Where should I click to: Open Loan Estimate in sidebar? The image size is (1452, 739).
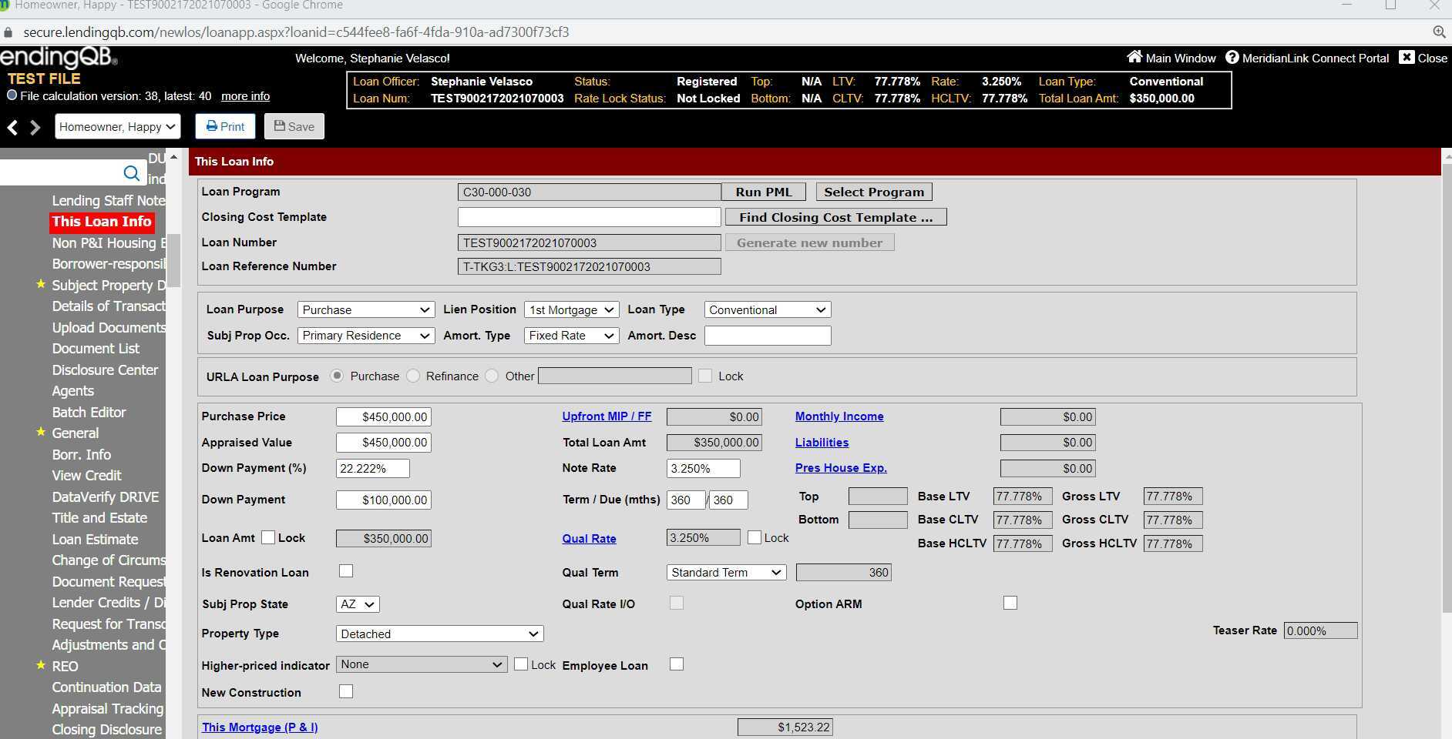pyautogui.click(x=95, y=540)
